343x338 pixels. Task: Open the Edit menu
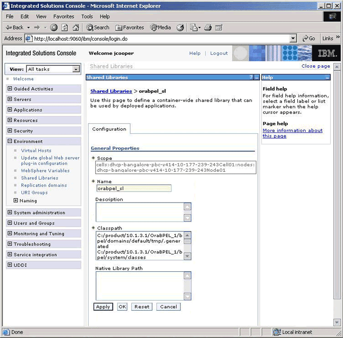(x=24, y=16)
